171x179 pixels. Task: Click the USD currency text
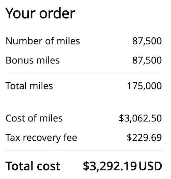pos(150,166)
